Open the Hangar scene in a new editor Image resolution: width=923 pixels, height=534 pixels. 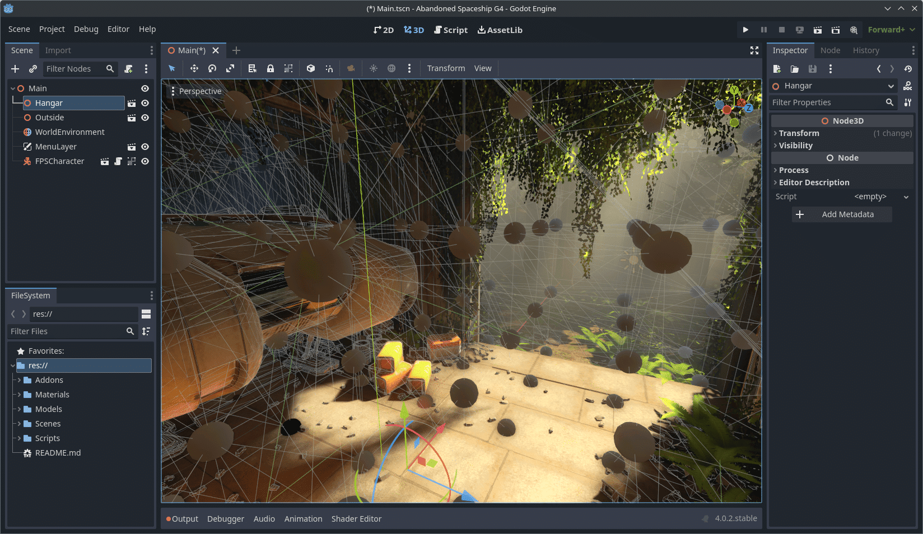[131, 103]
